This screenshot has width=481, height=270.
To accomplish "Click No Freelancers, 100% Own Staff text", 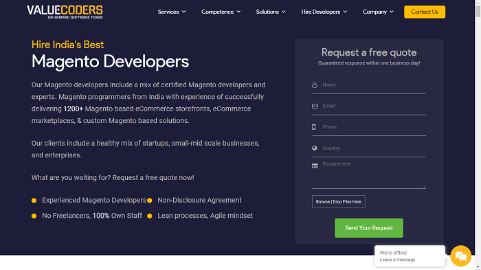I will click(92, 216).
